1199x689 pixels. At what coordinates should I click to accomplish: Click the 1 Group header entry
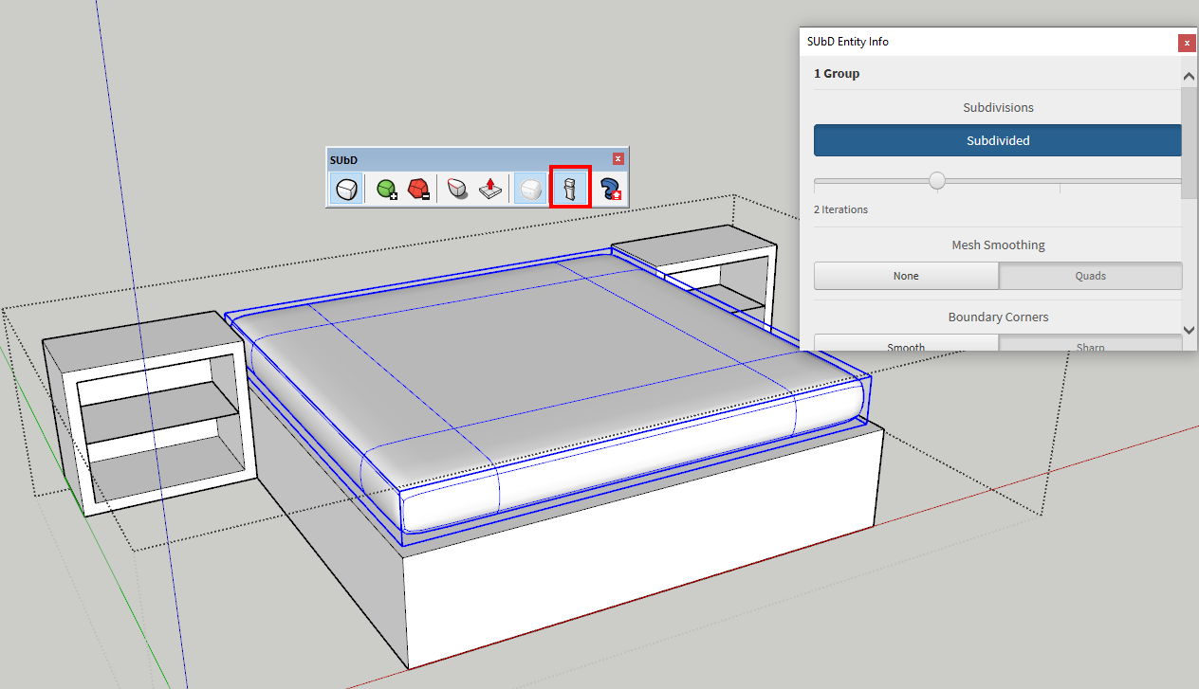pyautogui.click(x=837, y=73)
